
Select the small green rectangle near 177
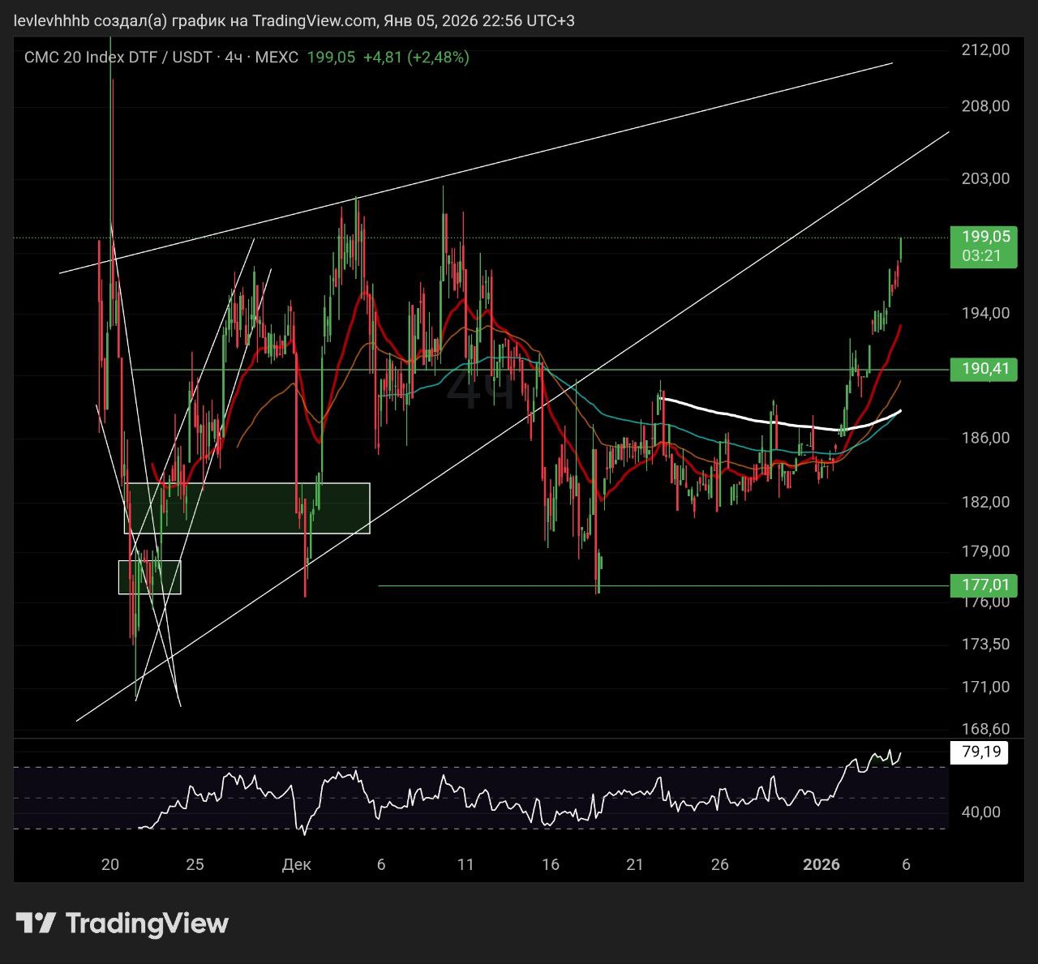tap(150, 577)
